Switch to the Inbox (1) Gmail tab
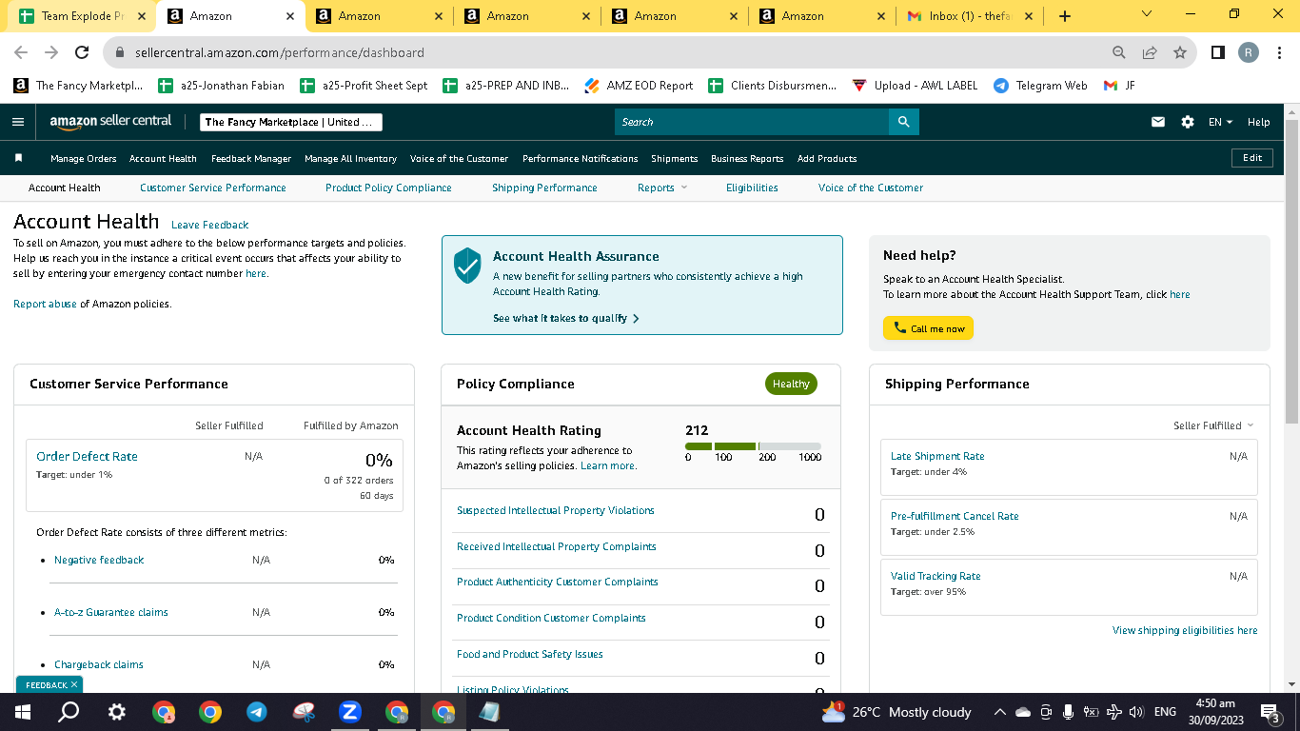Image resolution: width=1300 pixels, height=731 pixels. pos(971,16)
